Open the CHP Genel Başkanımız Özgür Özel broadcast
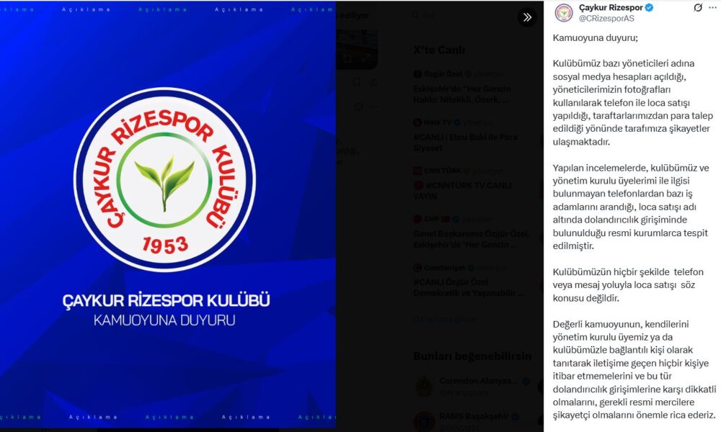721x432 pixels. 472,232
